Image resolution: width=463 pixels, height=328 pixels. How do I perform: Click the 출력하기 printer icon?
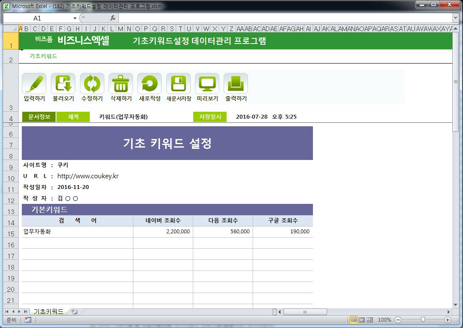236,84
